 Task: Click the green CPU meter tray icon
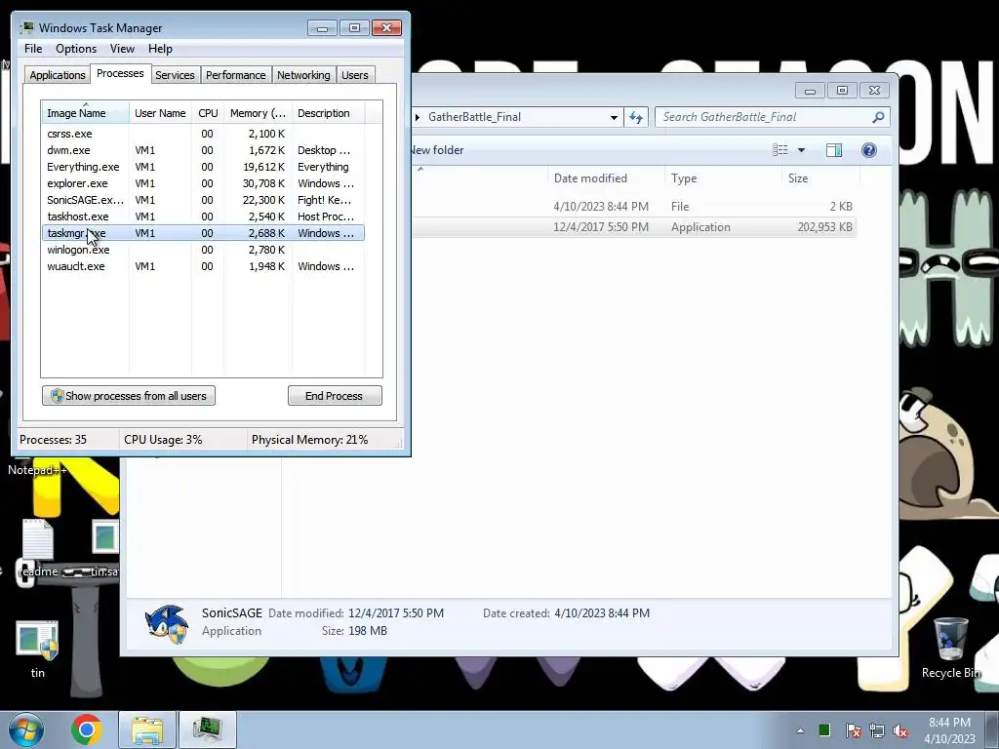[x=824, y=729]
